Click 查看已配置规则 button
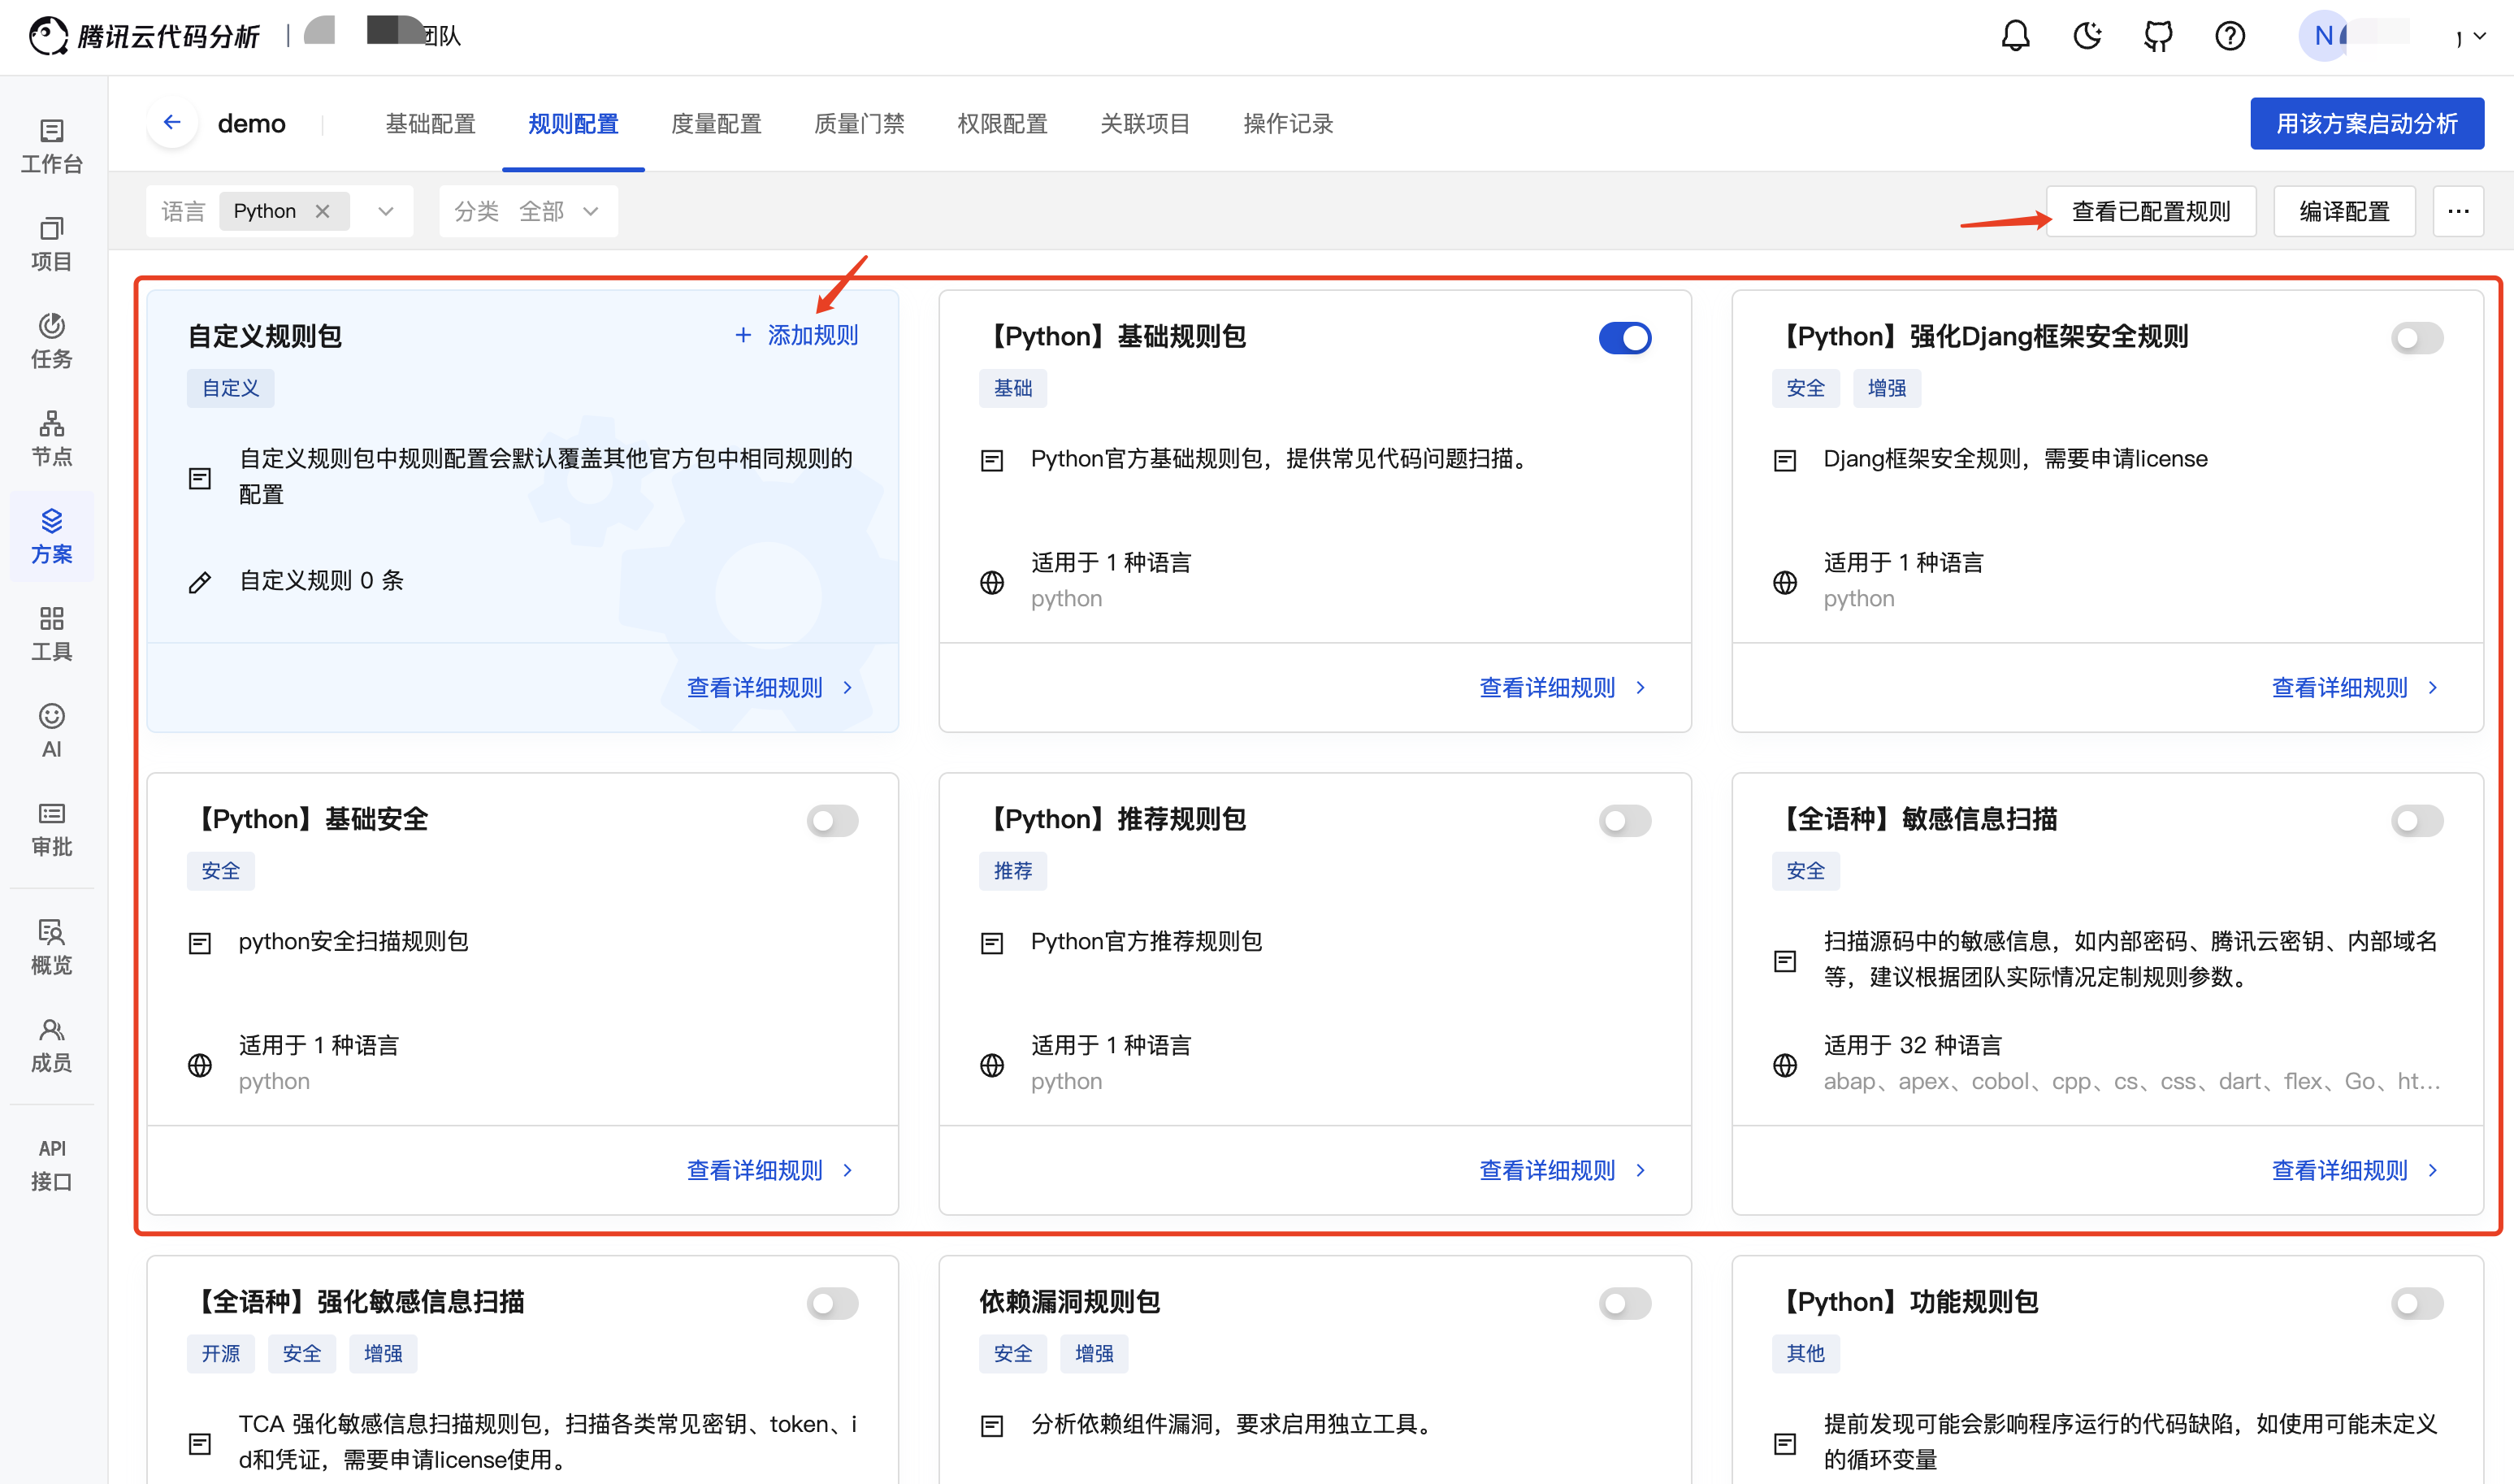Image resolution: width=2514 pixels, height=1484 pixels. click(2150, 211)
